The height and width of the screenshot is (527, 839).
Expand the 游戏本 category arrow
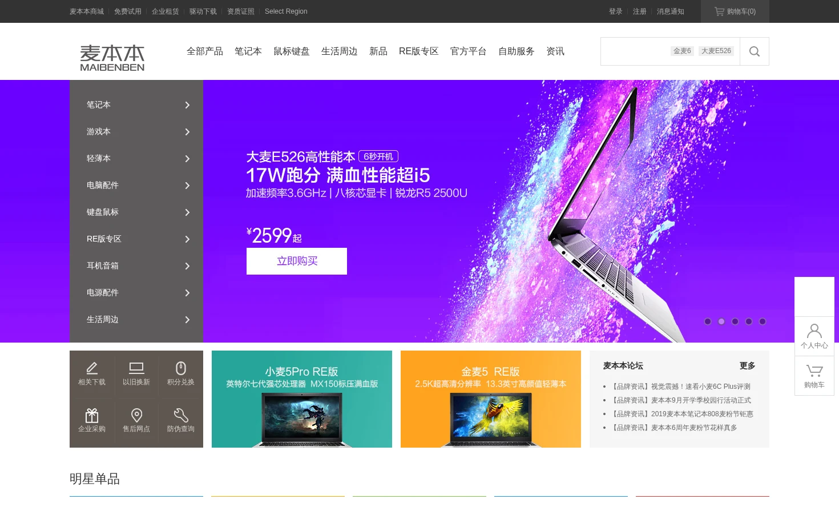[187, 132]
